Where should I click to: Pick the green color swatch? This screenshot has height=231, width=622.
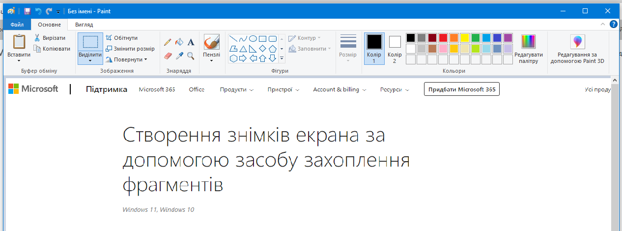coord(476,38)
